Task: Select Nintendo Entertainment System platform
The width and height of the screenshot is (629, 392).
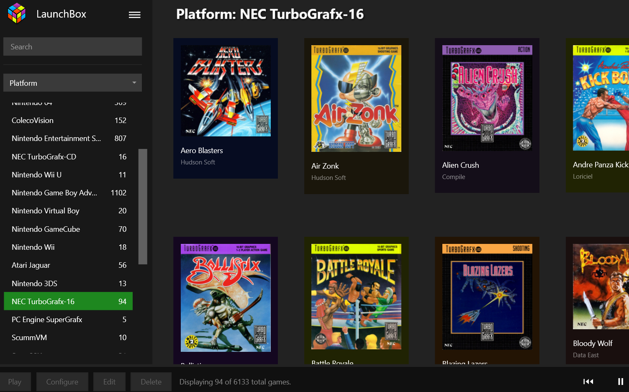Action: point(68,138)
